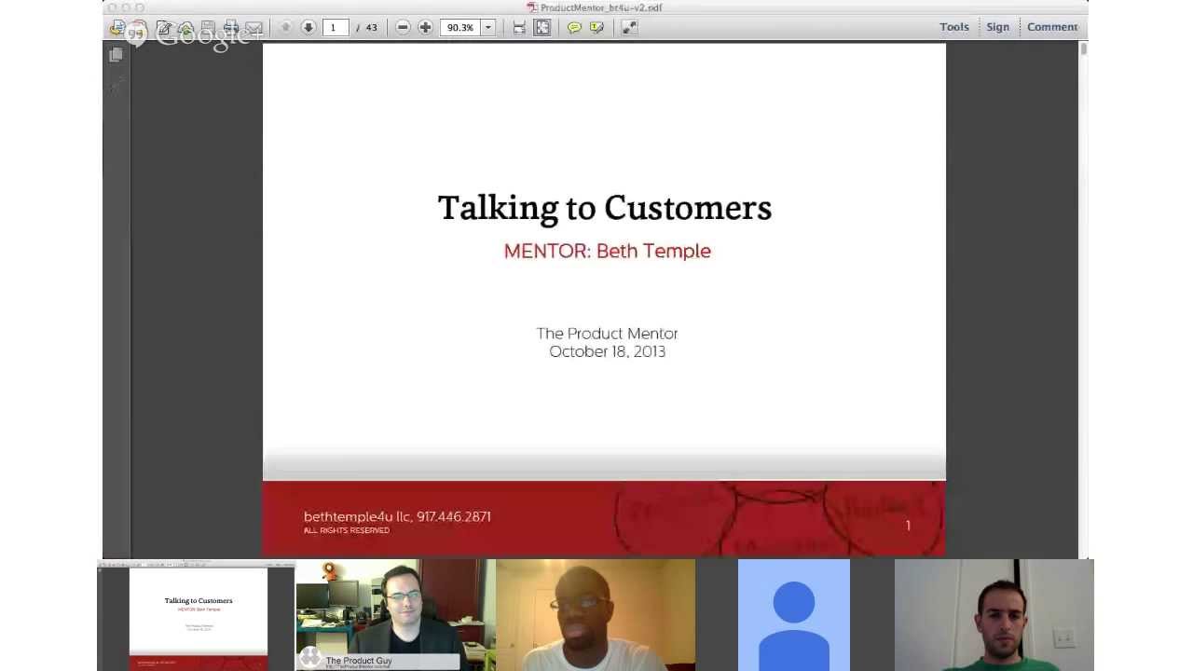Select the shared screen thumbnail in filmstrip
1193x671 pixels.
pos(198,616)
